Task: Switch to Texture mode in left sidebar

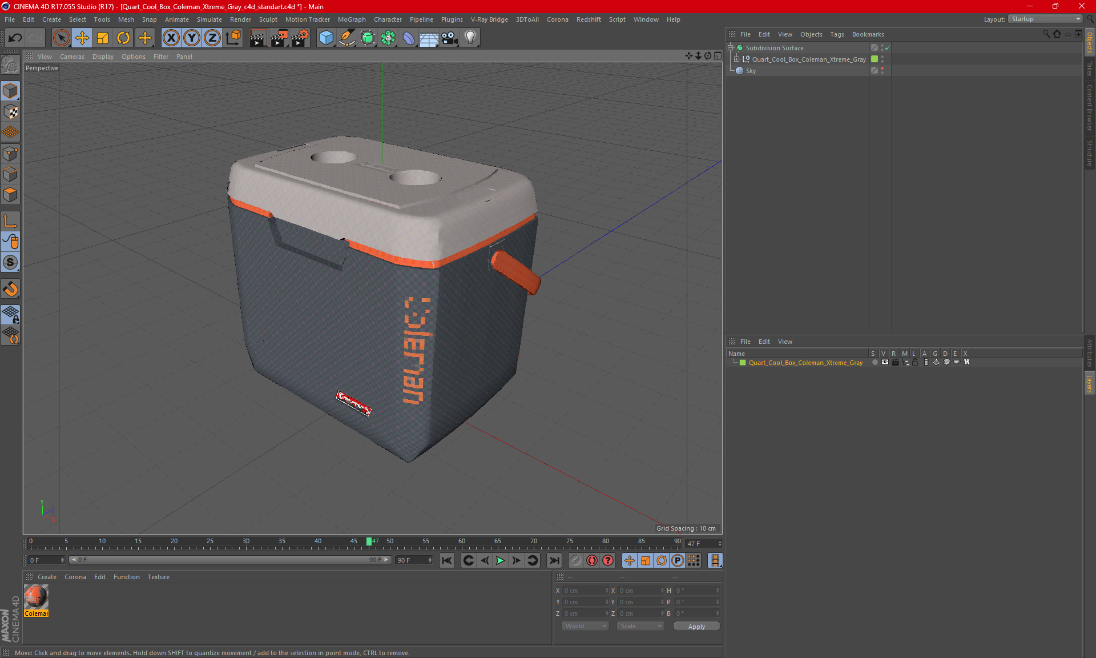Action: coord(10,112)
